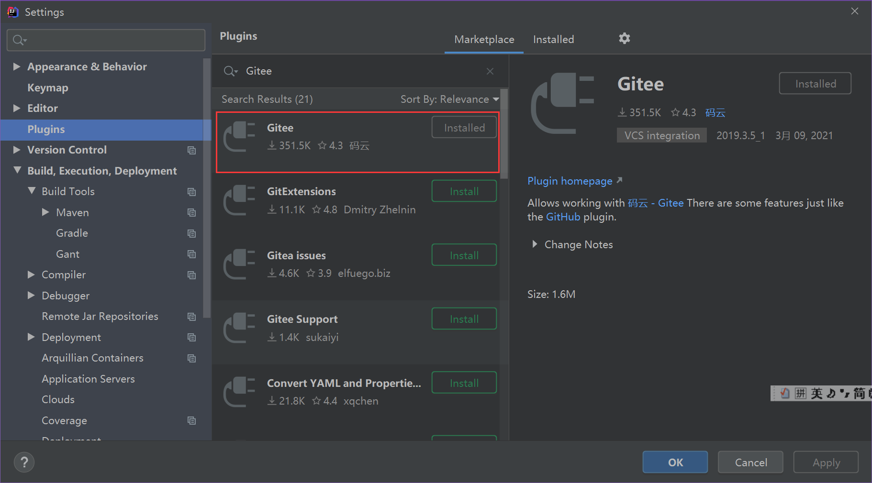Click the Convert YAML plugin icon
This screenshot has height=483, width=872.
pyautogui.click(x=239, y=392)
